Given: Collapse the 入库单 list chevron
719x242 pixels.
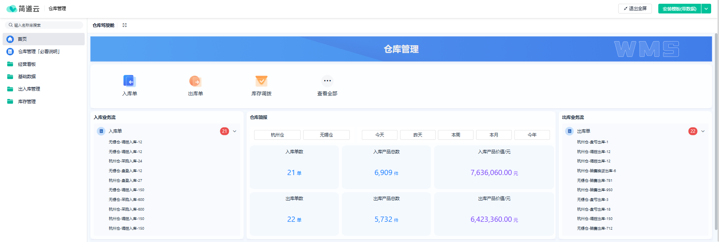Looking at the screenshot, I should click(235, 131).
